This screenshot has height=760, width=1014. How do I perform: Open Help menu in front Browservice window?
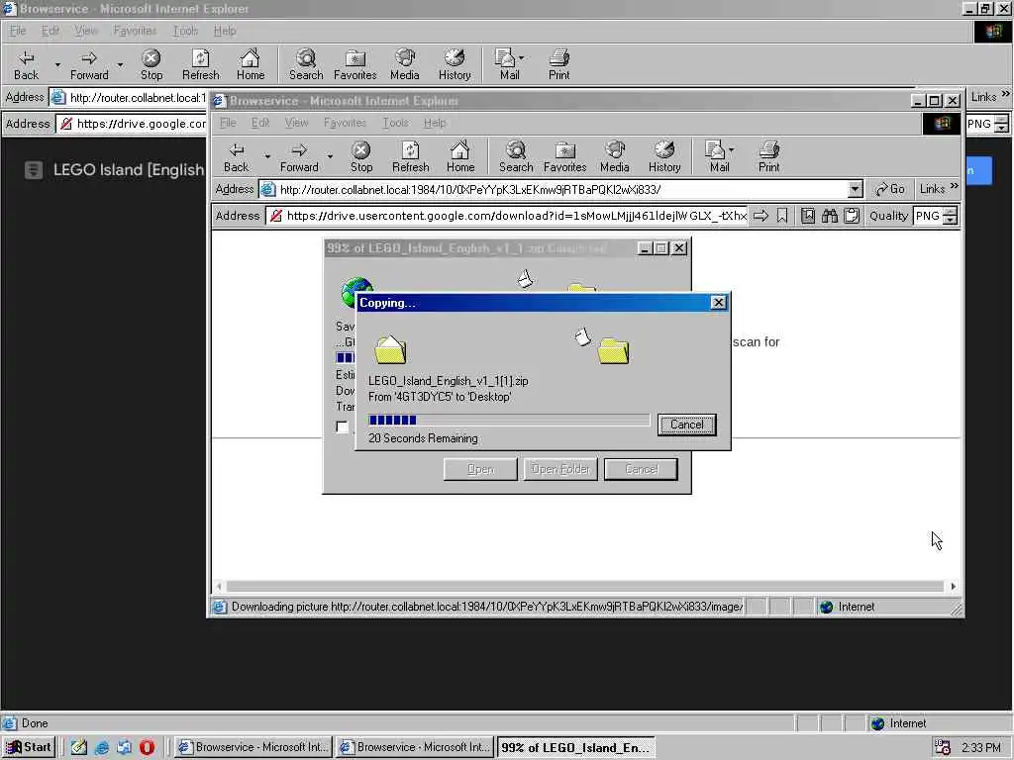435,123
